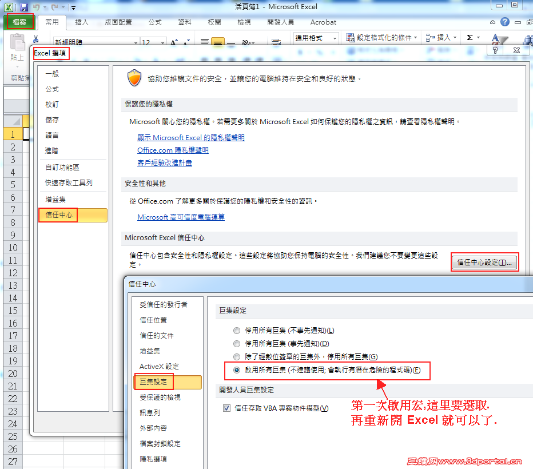Click the Sort and Filter funnel icon

point(499,39)
